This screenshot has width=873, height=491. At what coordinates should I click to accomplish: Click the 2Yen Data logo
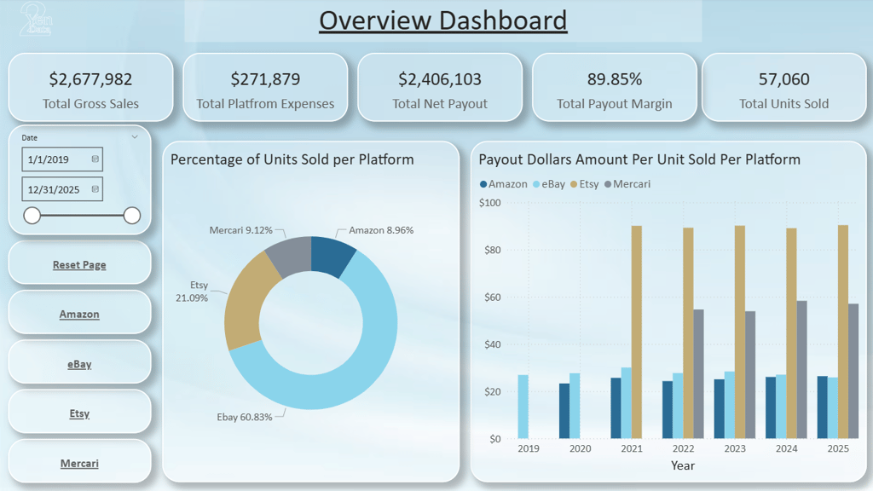[36, 20]
